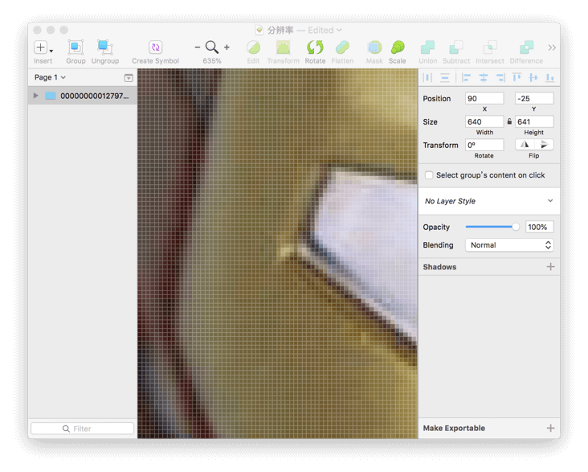The width and height of the screenshot is (588, 472).
Task: Toggle the layer list collapse button
Action: tap(129, 78)
